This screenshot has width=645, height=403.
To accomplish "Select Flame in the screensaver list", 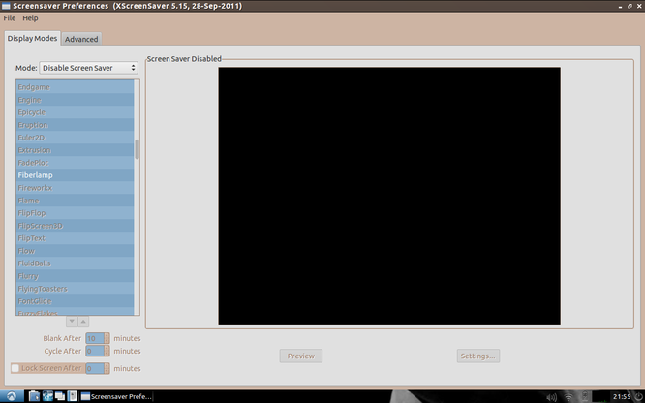I will 75,201.
